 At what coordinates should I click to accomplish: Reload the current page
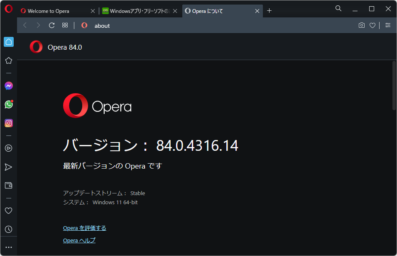coord(51,25)
